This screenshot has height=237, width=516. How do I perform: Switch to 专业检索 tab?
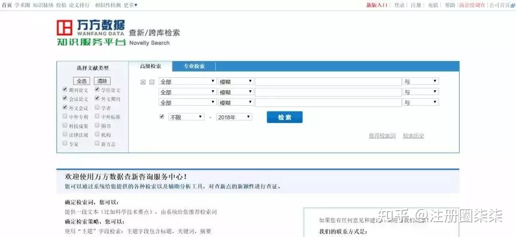194,66
